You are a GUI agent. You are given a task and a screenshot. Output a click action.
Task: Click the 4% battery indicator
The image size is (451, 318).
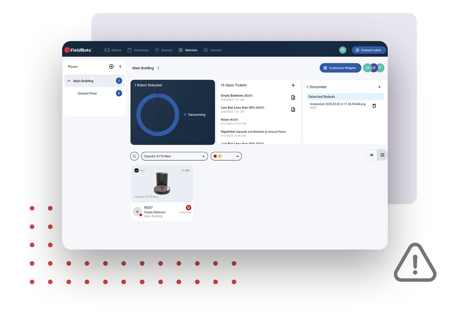tap(185, 170)
